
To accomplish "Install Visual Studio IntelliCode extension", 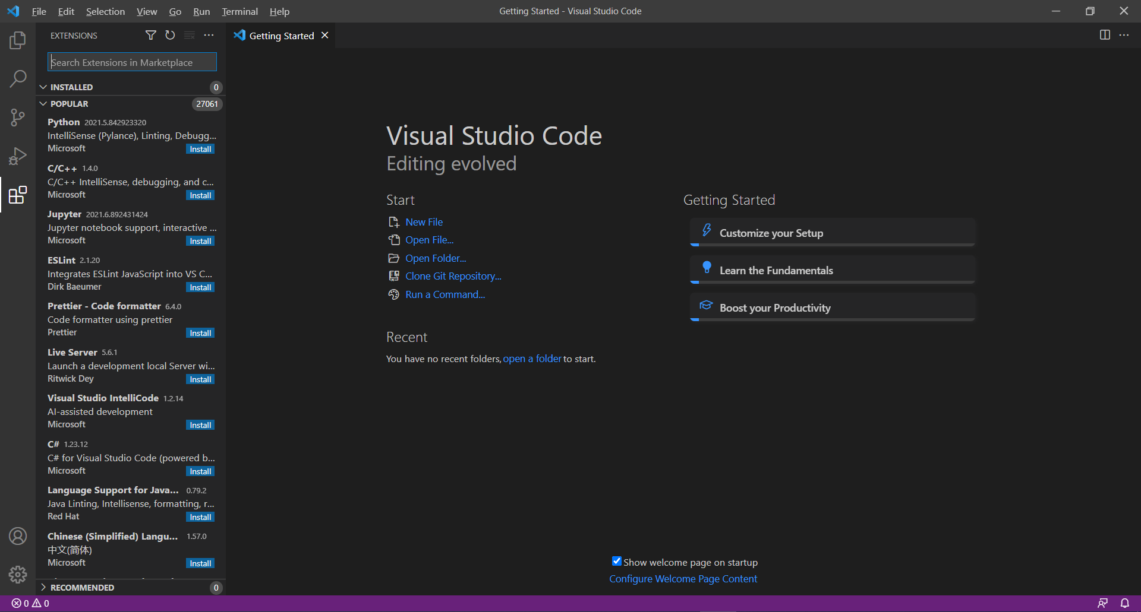I will pos(200,425).
